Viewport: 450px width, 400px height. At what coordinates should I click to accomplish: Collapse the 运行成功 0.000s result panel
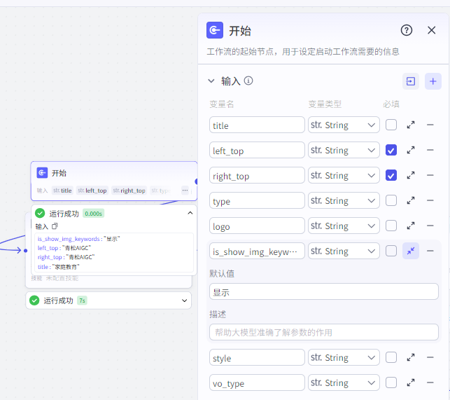190,213
